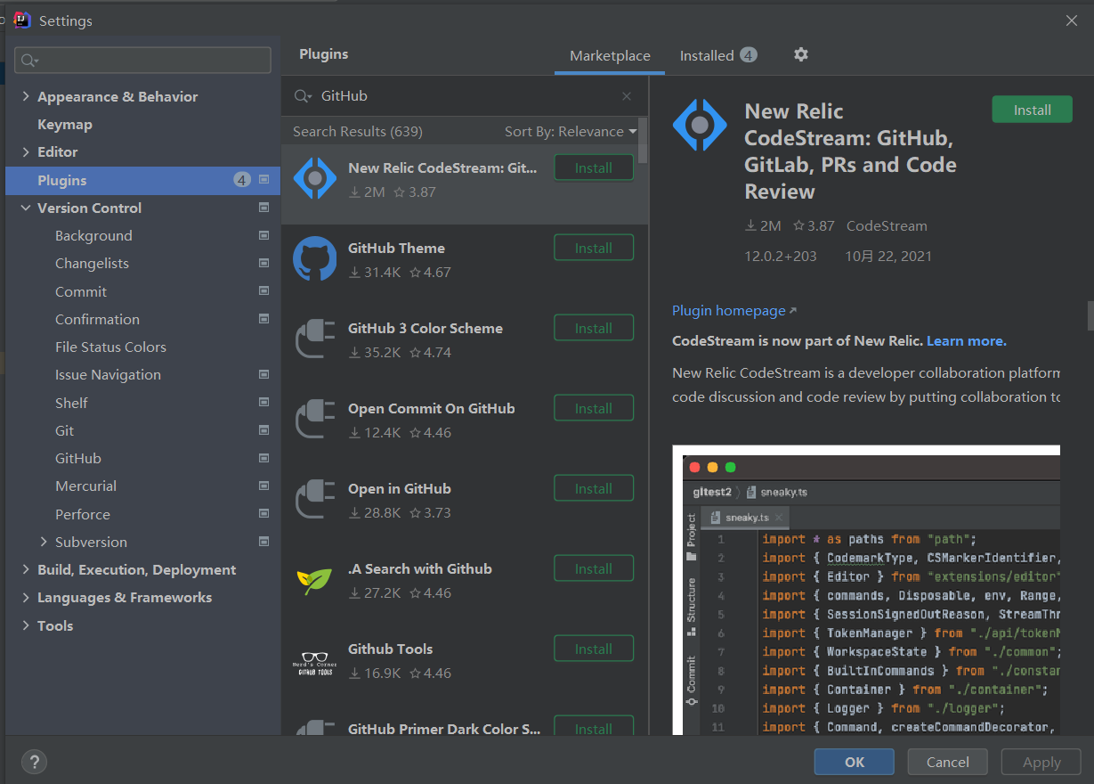Click the CodeStream vendor name
Image resolution: width=1094 pixels, height=784 pixels.
pyautogui.click(x=887, y=226)
